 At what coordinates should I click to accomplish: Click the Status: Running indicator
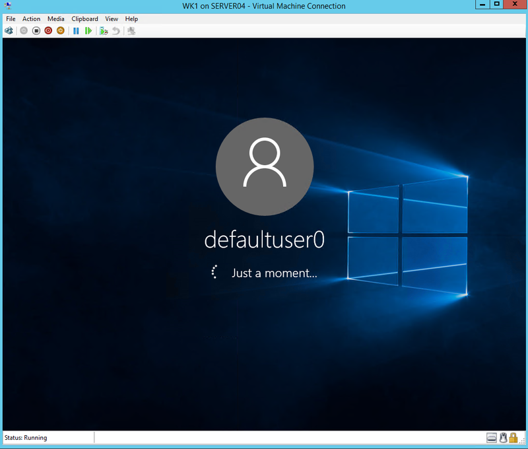coord(26,438)
